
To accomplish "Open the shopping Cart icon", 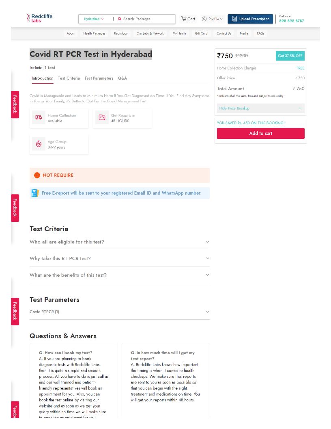I will pyautogui.click(x=184, y=19).
